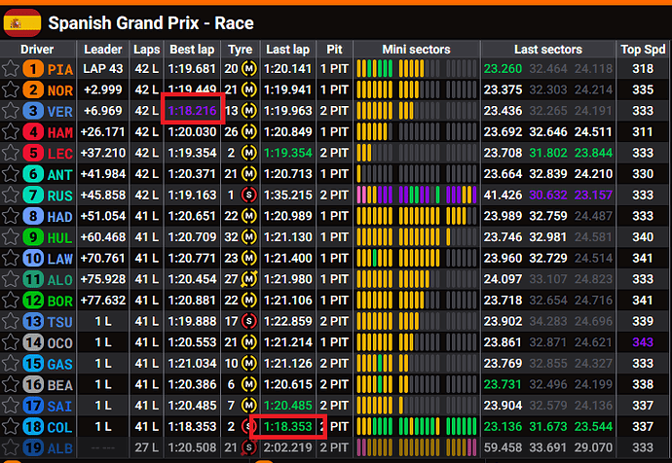This screenshot has width=672, height=463.
Task: Click soft tyre icon in TSU row
Action: tap(249, 321)
